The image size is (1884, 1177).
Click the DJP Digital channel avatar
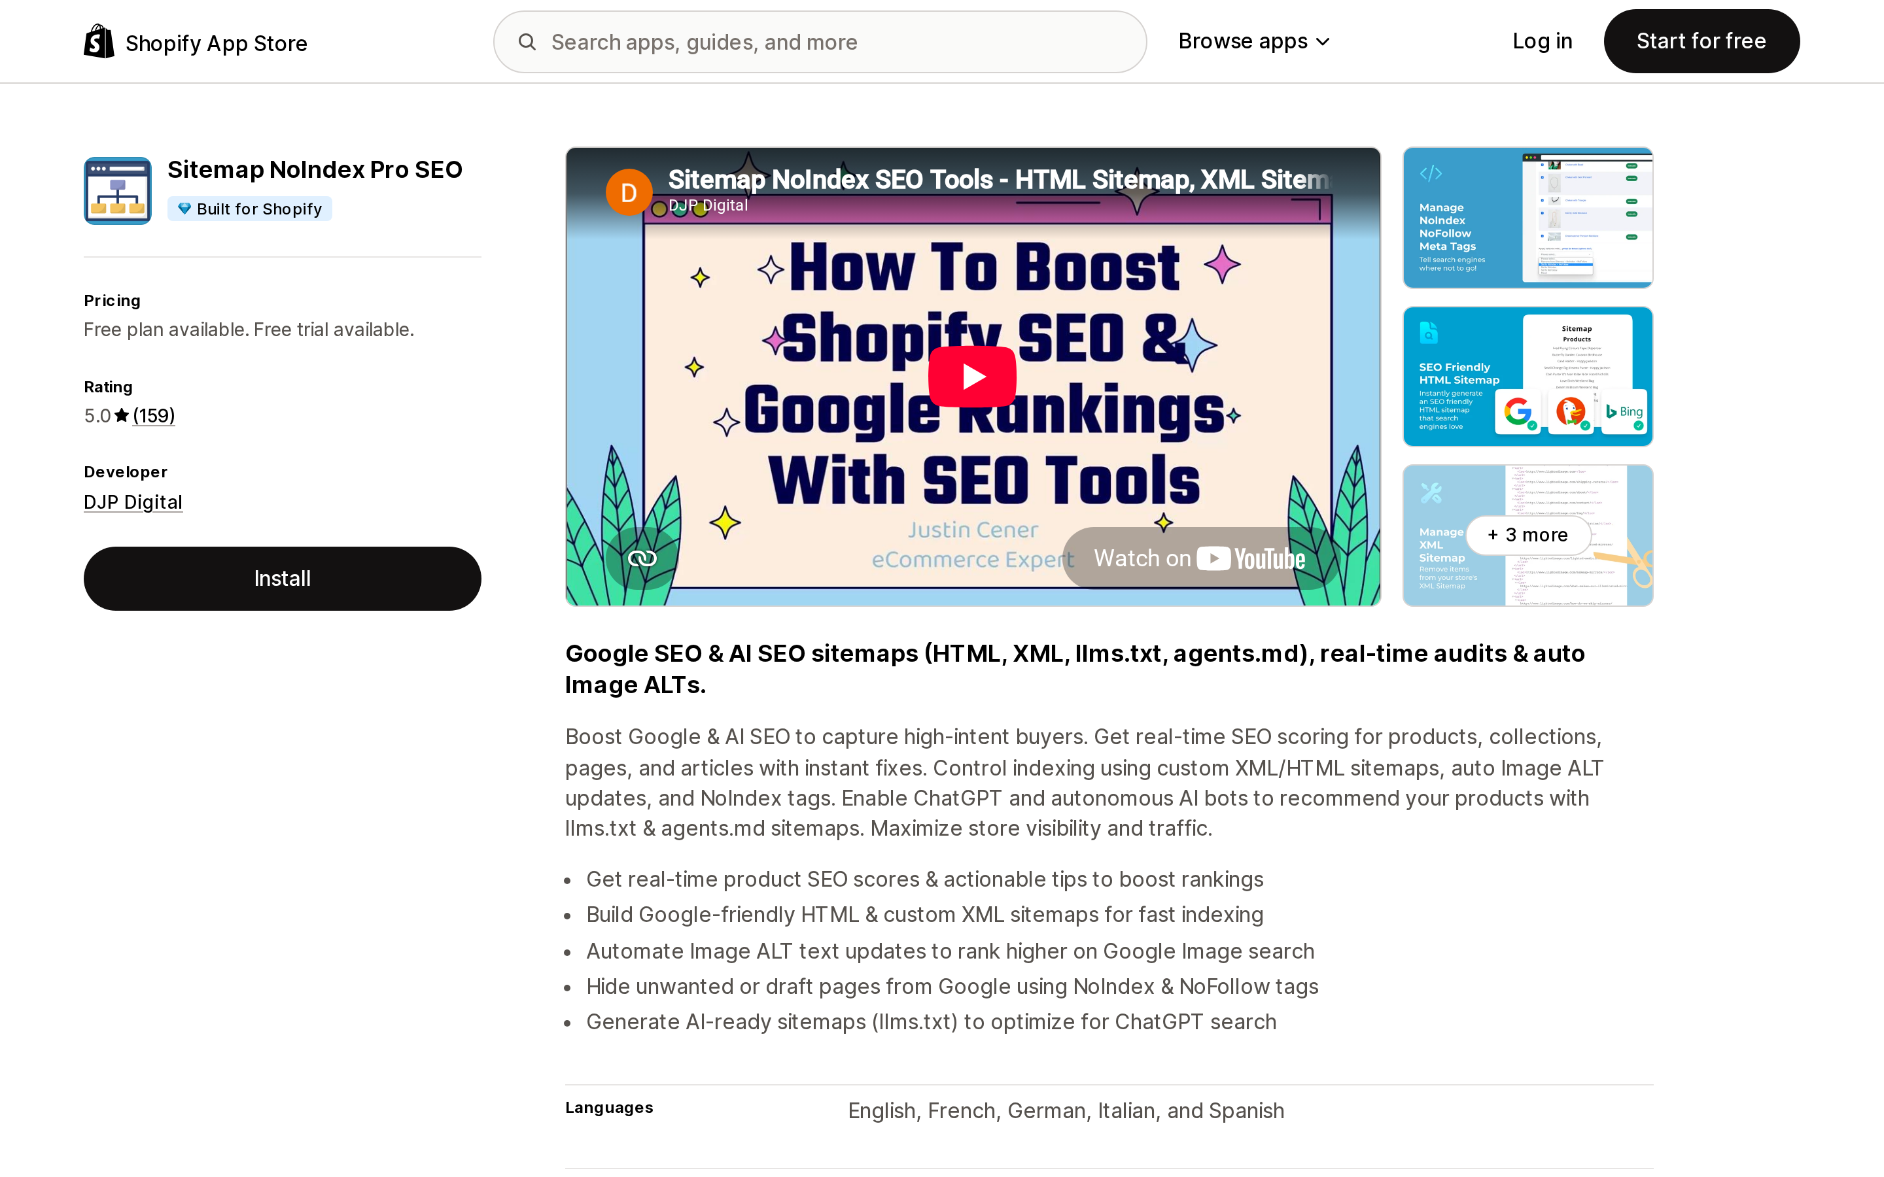[629, 192]
